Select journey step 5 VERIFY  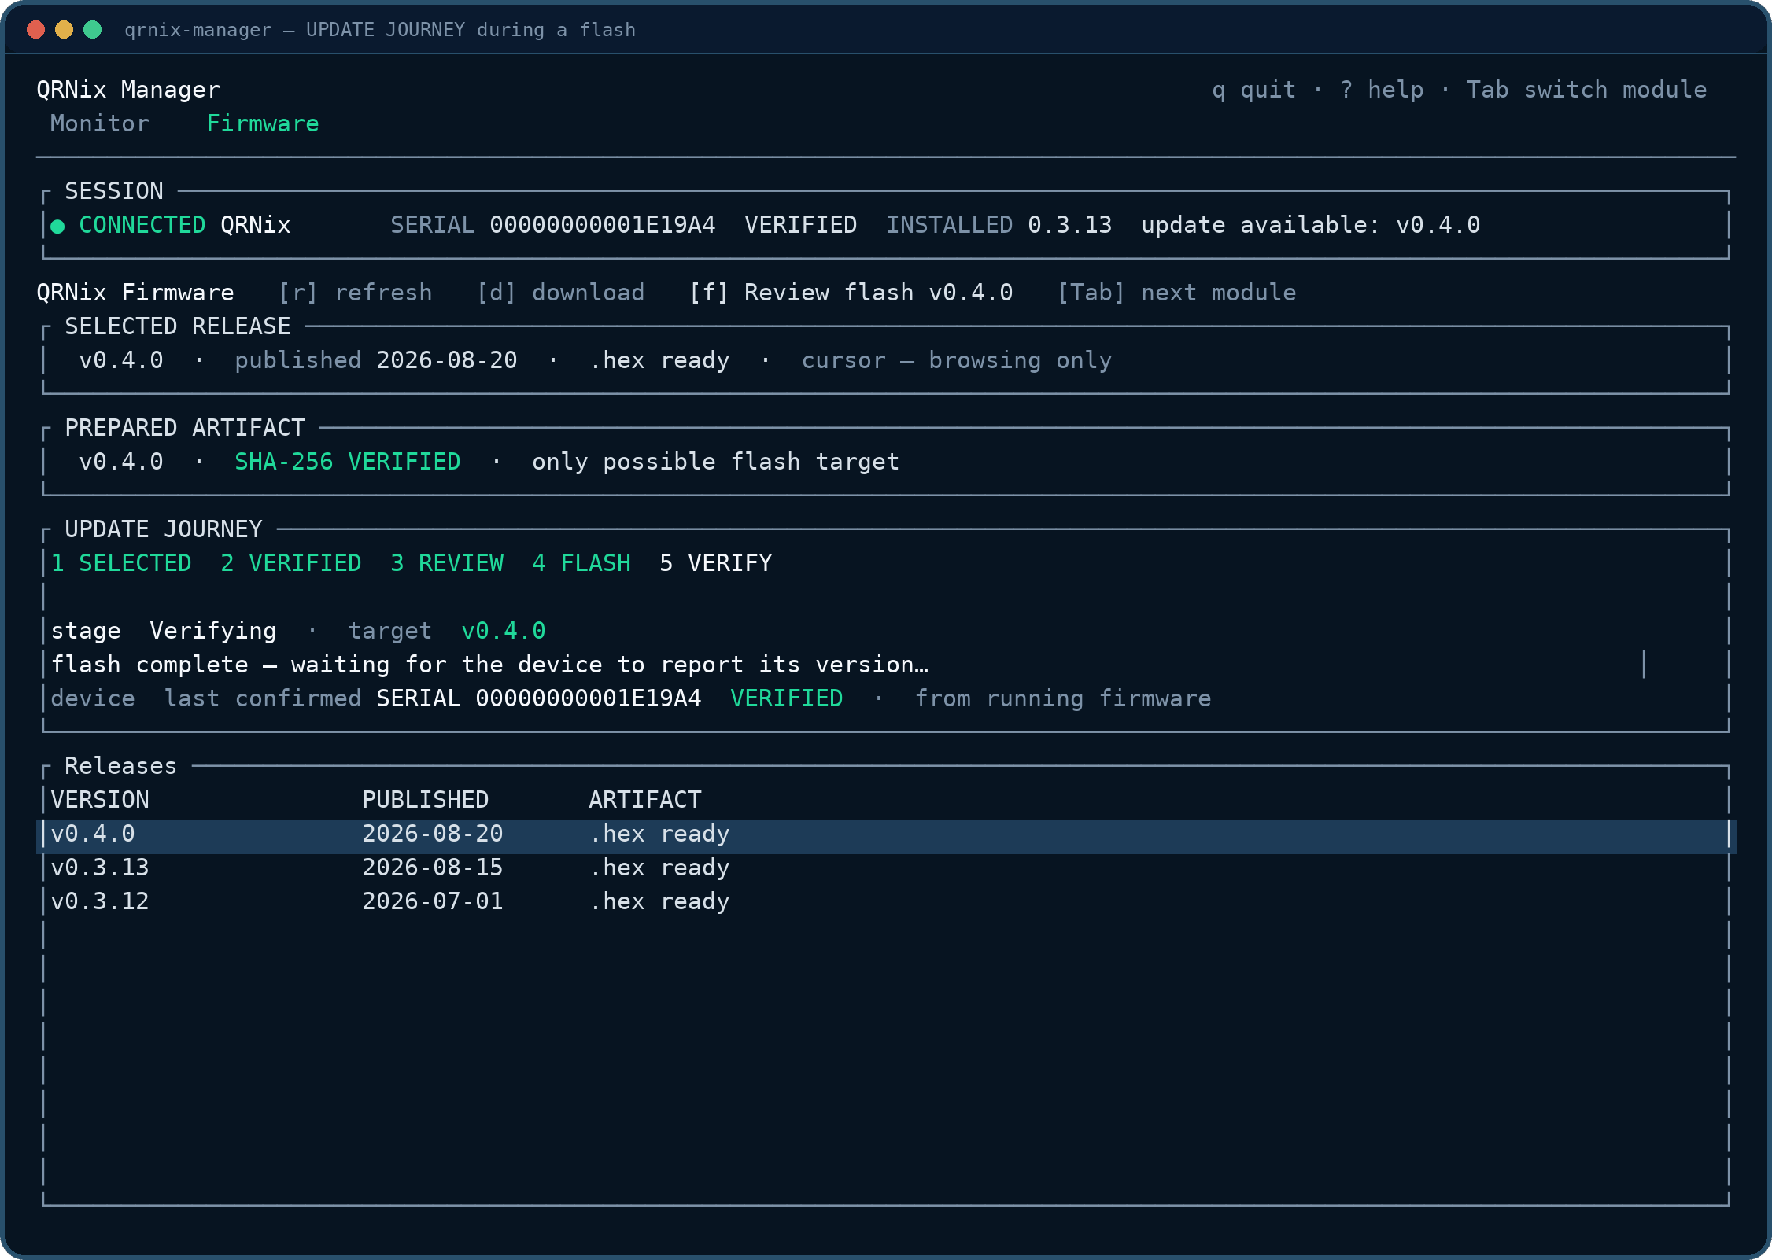click(x=716, y=563)
